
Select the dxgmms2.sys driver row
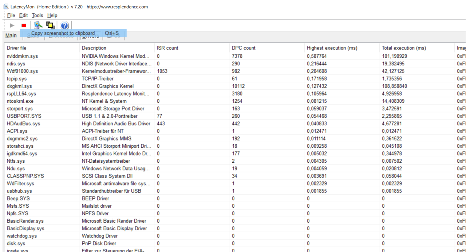tap(235, 138)
